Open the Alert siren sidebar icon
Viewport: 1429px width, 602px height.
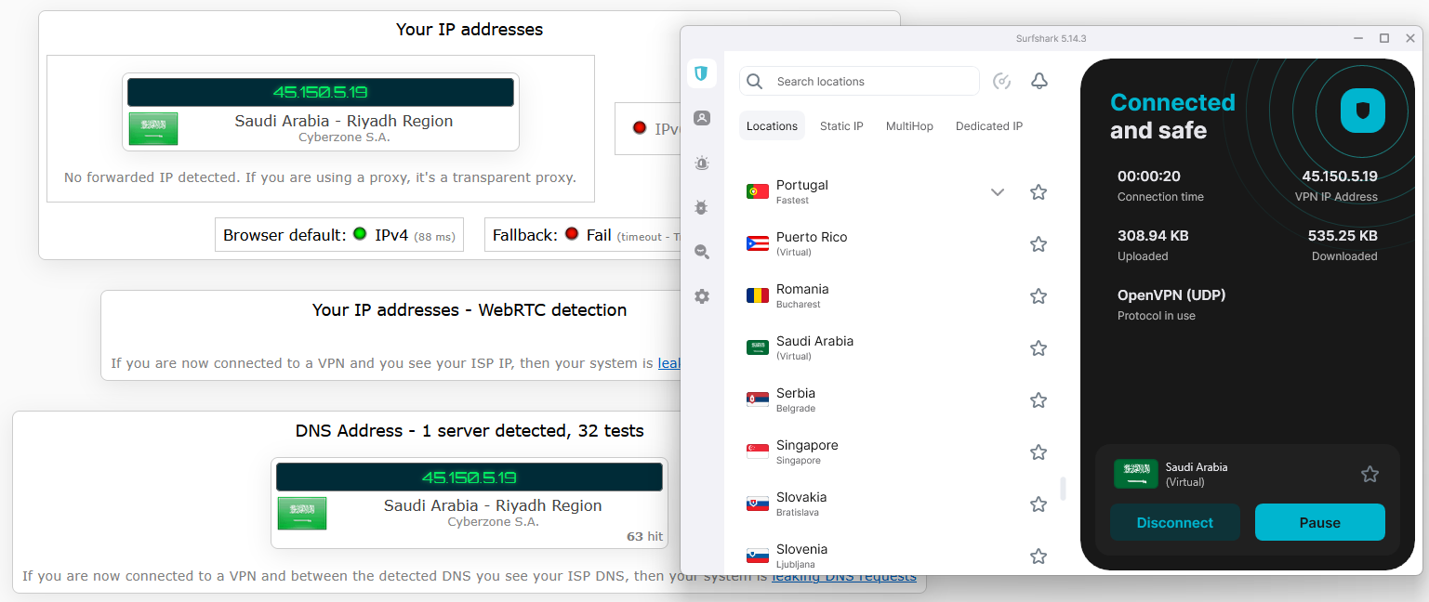click(x=702, y=164)
